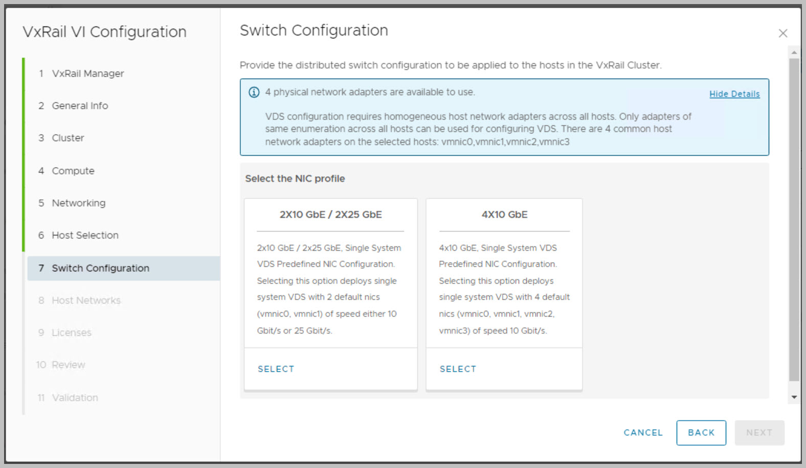Open the VxRail Manager step
The width and height of the screenshot is (806, 468).
pyautogui.click(x=87, y=74)
